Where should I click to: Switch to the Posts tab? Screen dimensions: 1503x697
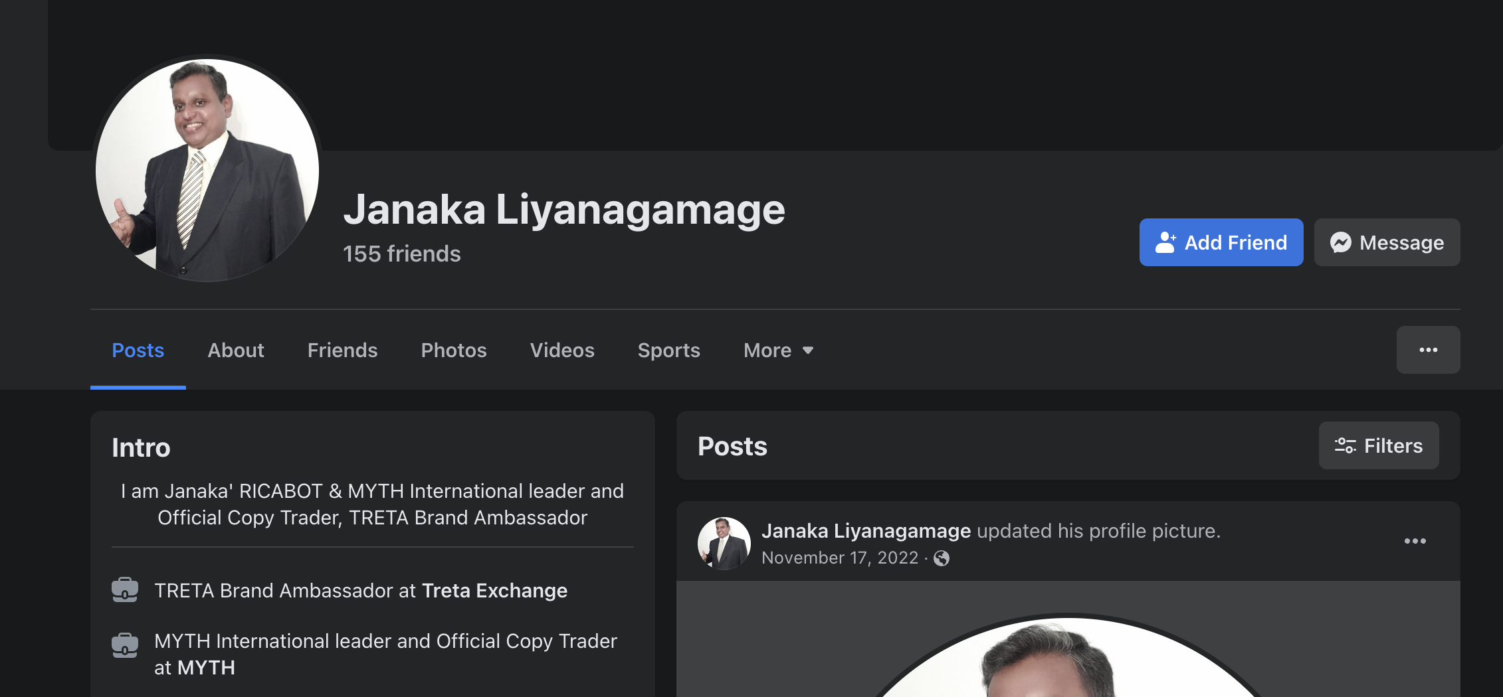click(138, 350)
